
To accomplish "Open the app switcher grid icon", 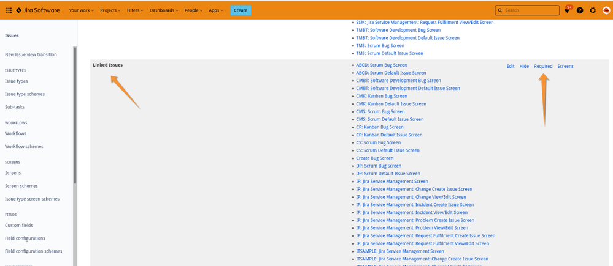I will click(x=9, y=10).
